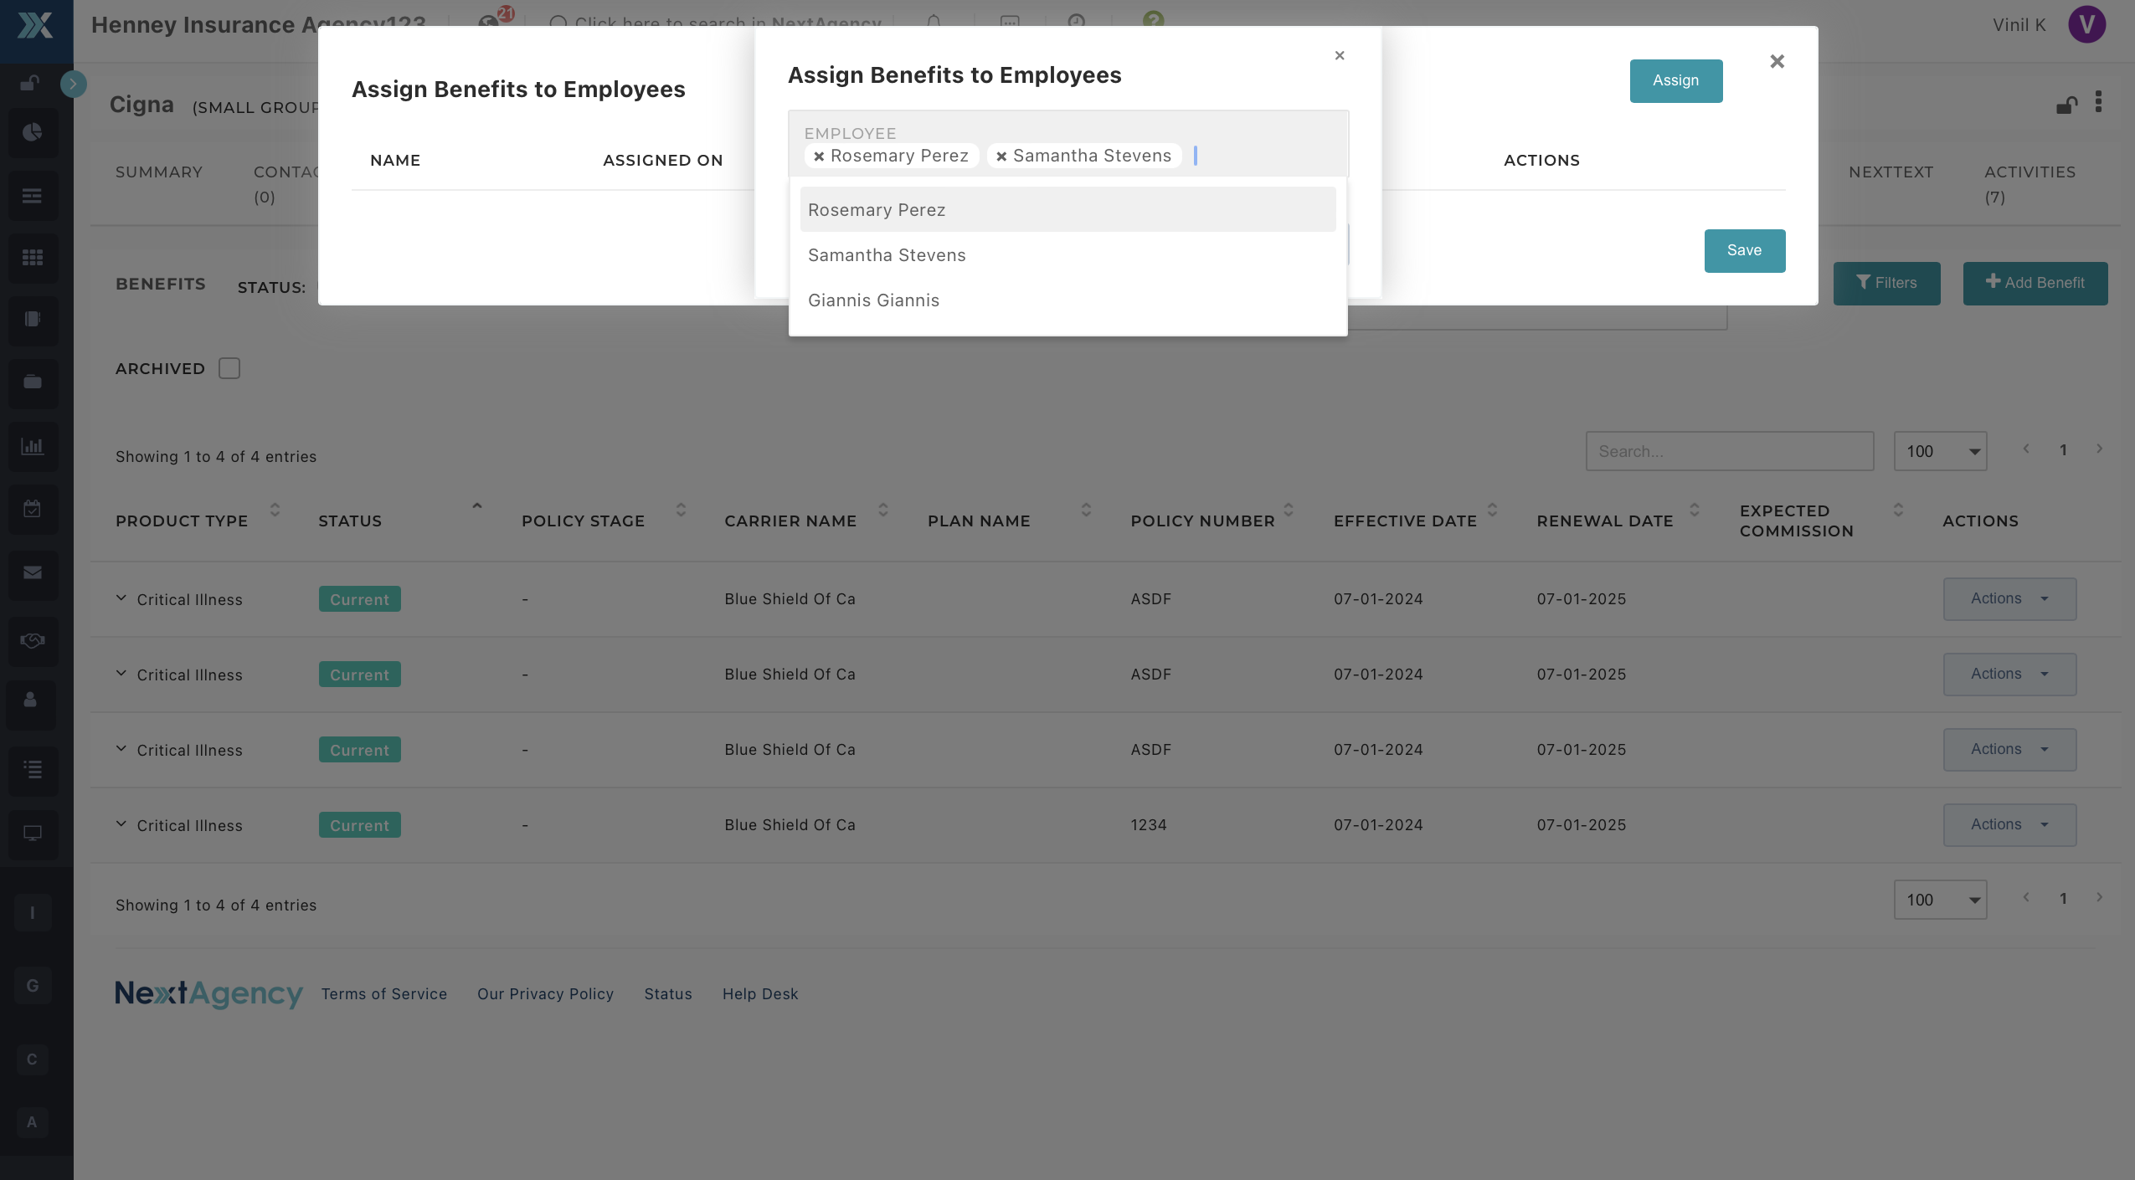The image size is (2135, 1180).
Task: Select Giannis Giannis in the dropdown list
Action: pos(1068,300)
